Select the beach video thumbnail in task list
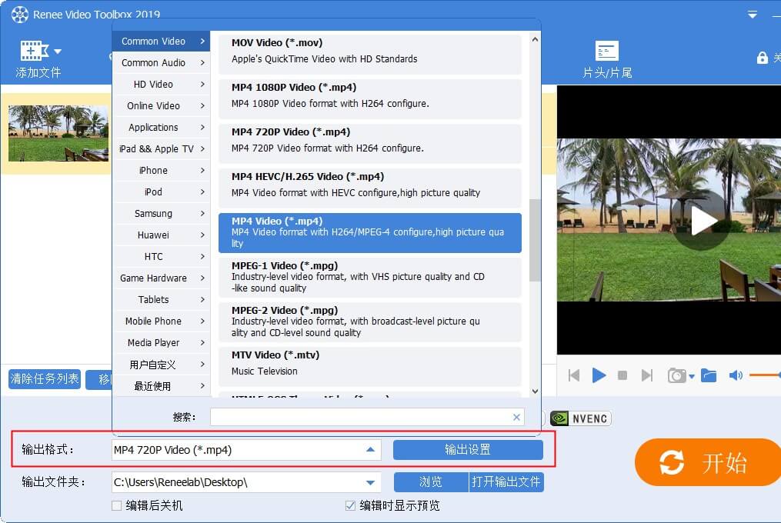 coord(58,133)
